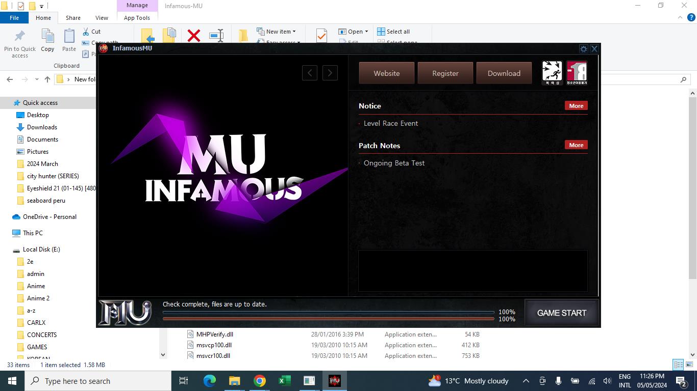The image size is (697, 391).
Task: Collapse the Explorer ribbon chevron
Action: pos(680,17)
